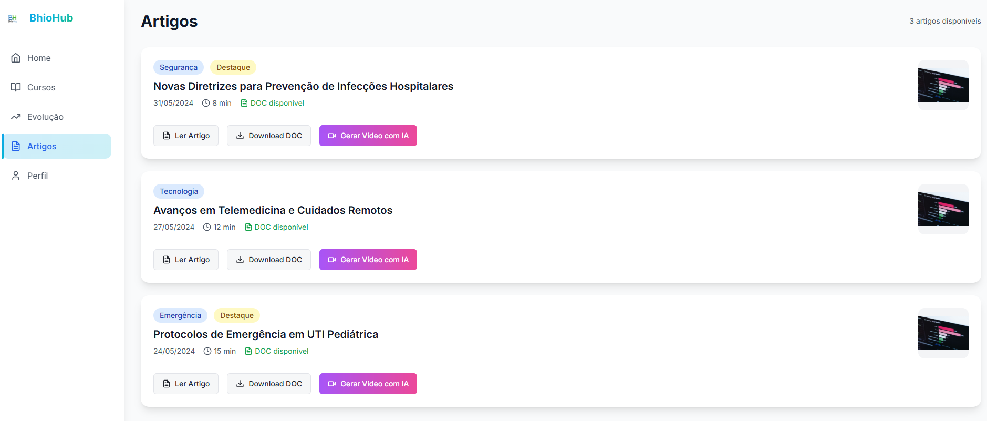The width and height of the screenshot is (987, 421).
Task: Click the BhioHub logo icon
Action: click(x=13, y=18)
